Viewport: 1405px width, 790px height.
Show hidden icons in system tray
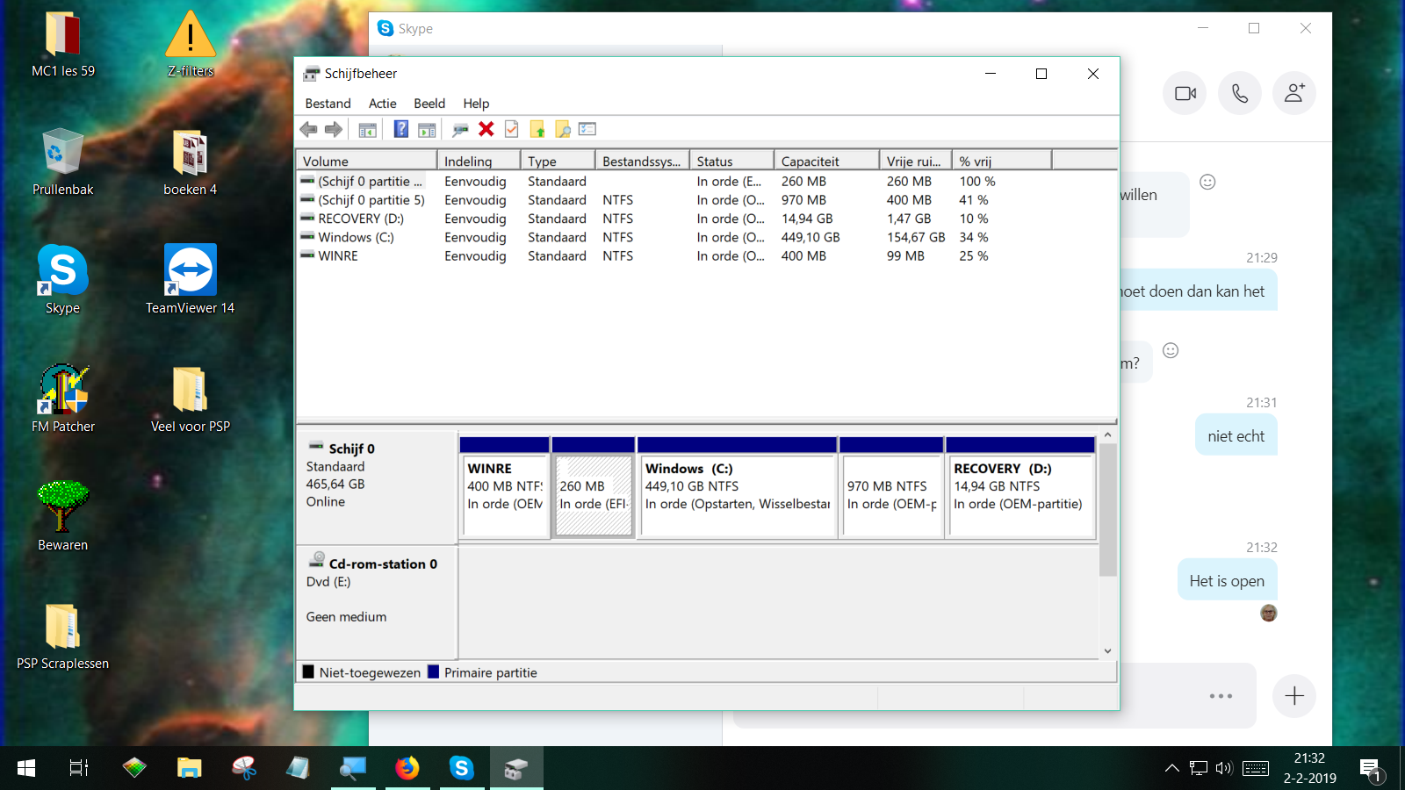(x=1171, y=768)
